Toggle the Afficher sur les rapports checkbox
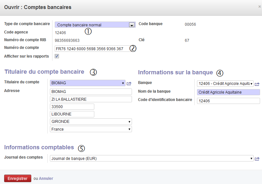 tap(57, 56)
